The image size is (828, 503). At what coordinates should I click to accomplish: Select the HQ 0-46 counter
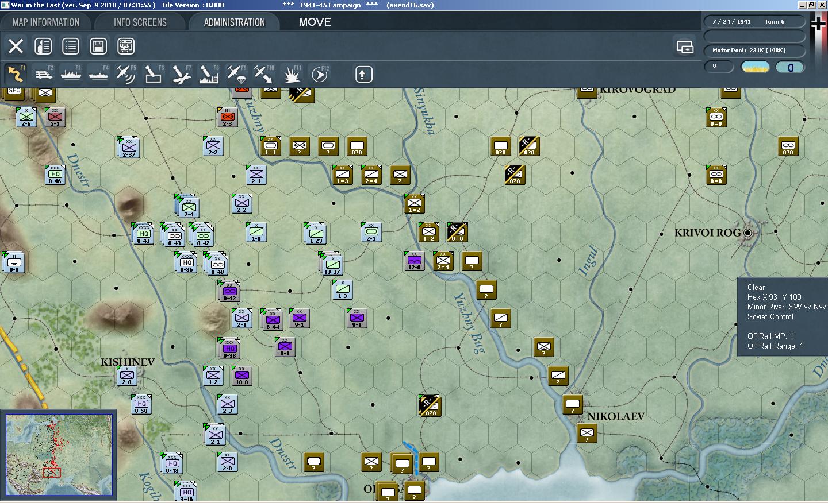tap(55, 174)
